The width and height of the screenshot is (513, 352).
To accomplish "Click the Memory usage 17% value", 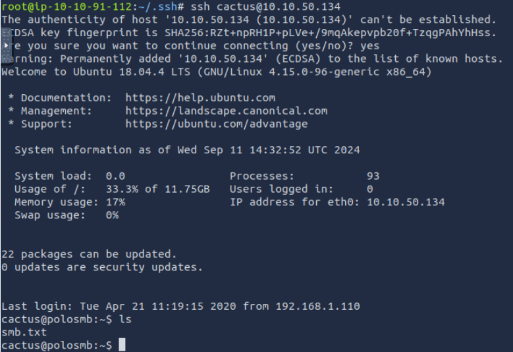I will pyautogui.click(x=115, y=202).
